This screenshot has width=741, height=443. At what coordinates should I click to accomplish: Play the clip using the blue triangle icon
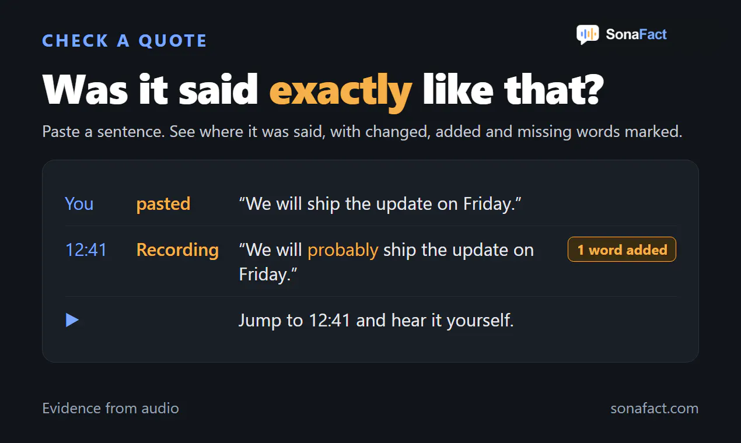[x=72, y=320]
